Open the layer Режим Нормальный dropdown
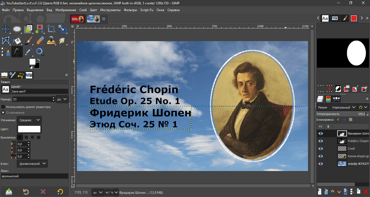 pyautogui.click(x=337, y=107)
